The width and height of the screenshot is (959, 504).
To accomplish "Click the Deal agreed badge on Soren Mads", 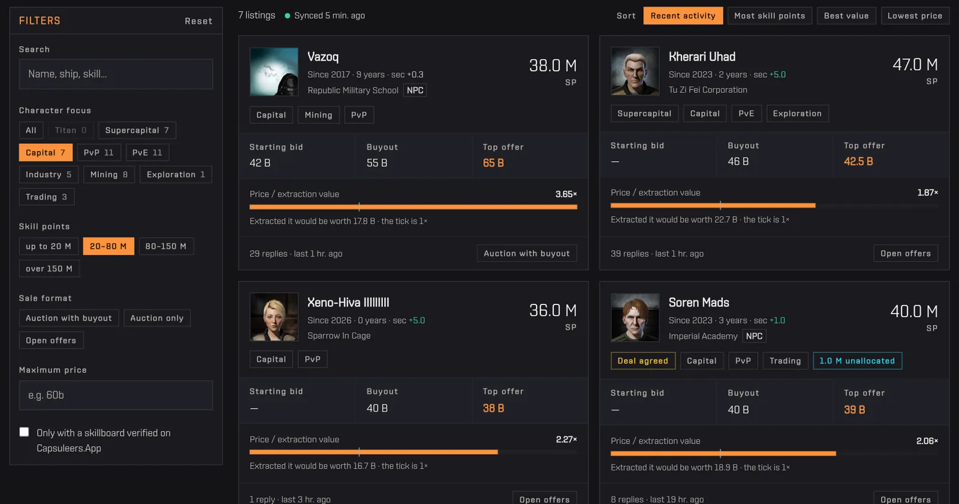I will 643,361.
